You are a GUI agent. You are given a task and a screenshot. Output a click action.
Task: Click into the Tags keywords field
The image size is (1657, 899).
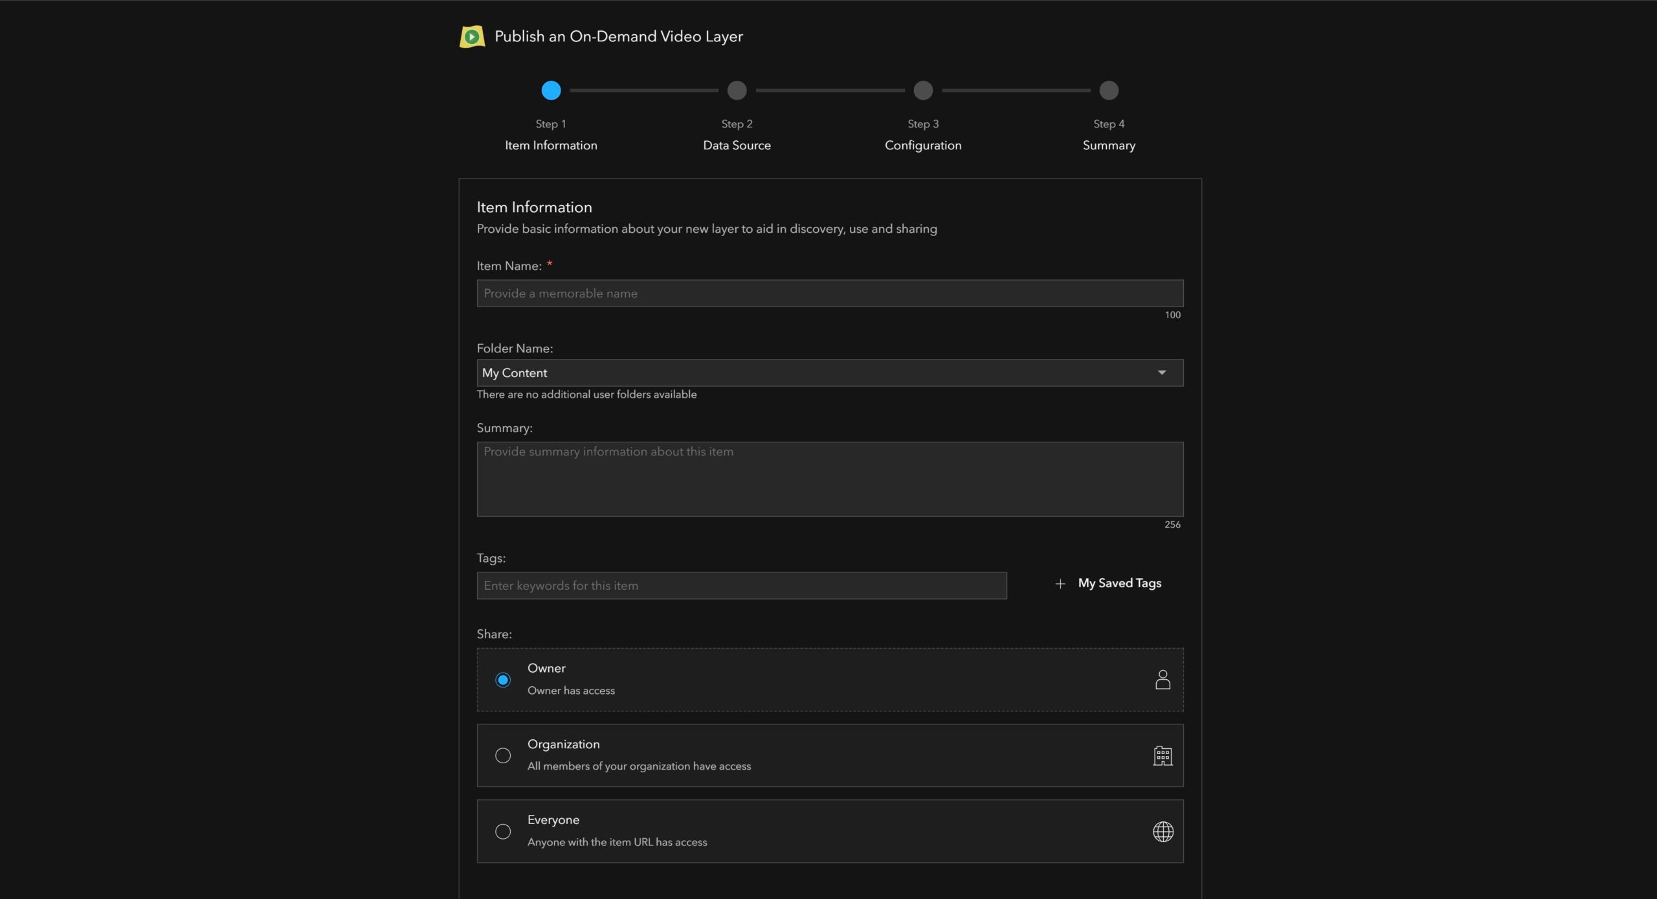(x=742, y=585)
